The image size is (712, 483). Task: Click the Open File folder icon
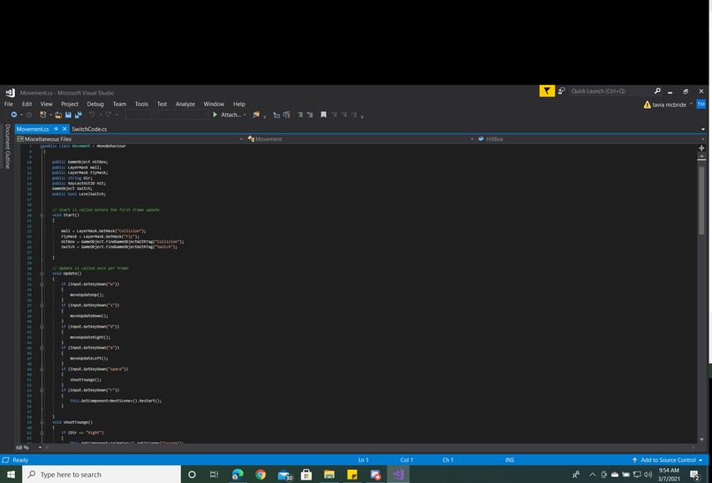[58, 115]
